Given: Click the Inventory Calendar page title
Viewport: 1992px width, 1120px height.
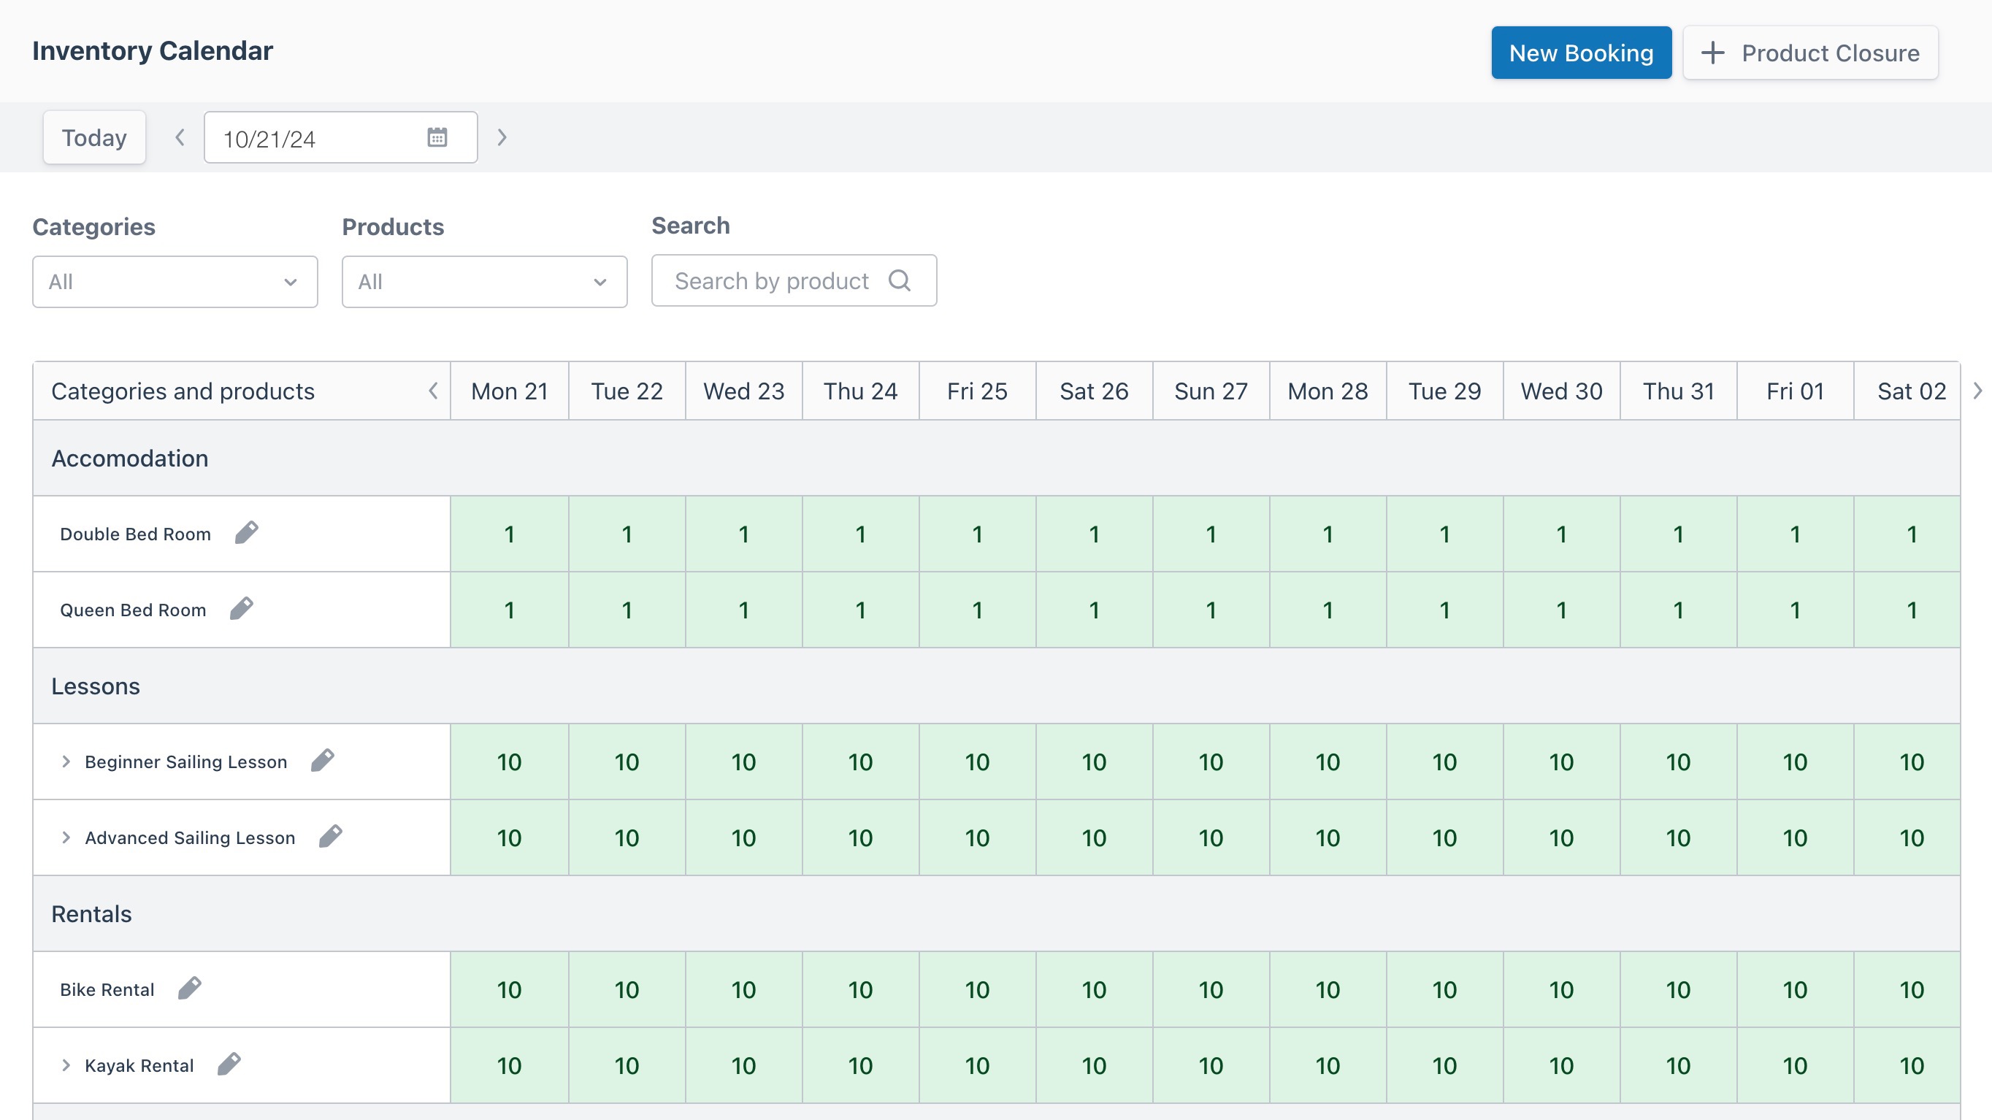Looking at the screenshot, I should click(x=153, y=51).
